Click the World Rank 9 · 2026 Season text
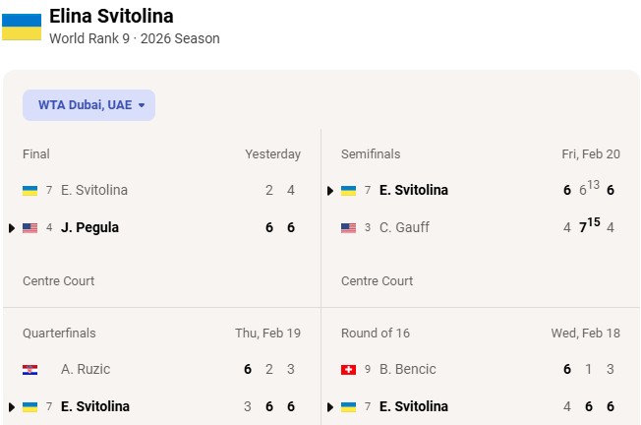Screen dimensions: 641x425 [135, 38]
